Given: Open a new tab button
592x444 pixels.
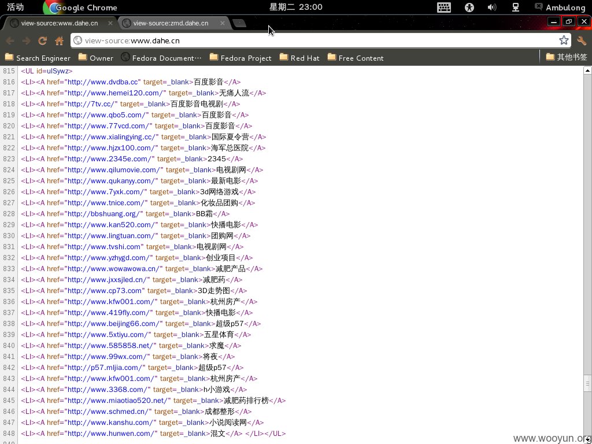Looking at the screenshot, I should pyautogui.click(x=239, y=23).
